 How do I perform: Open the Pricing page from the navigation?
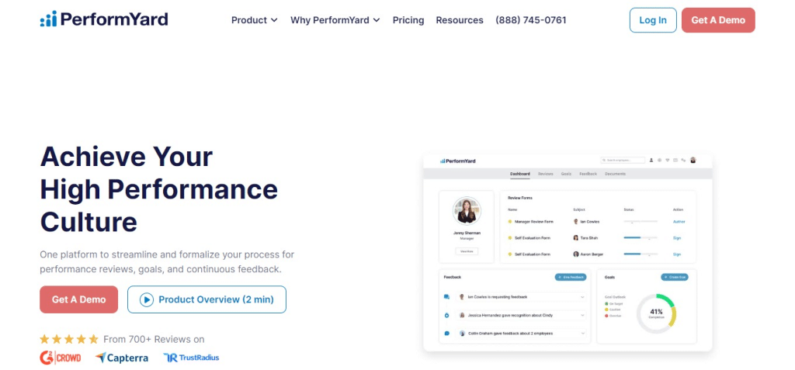pyautogui.click(x=408, y=20)
